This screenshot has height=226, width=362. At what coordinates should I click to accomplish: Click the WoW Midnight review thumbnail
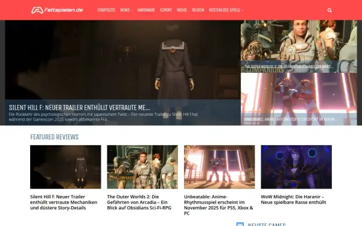click(296, 167)
